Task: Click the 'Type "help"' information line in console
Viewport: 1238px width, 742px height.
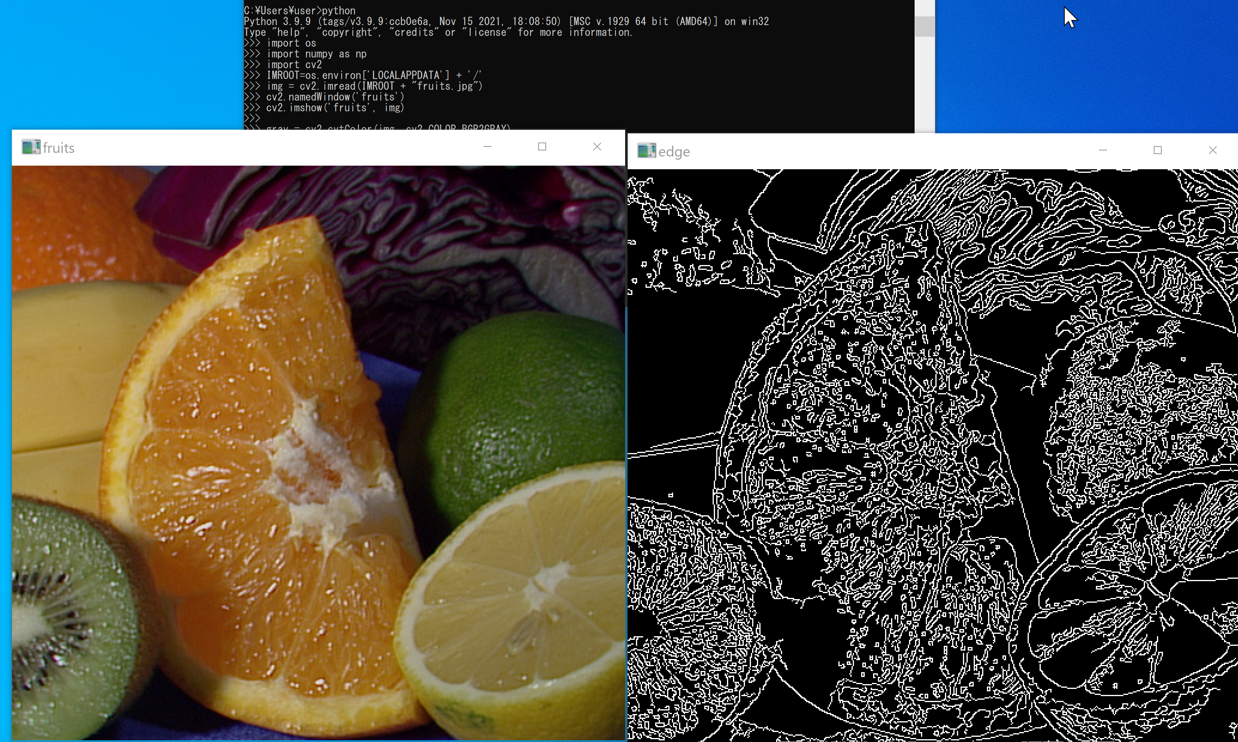Action: pos(438,32)
